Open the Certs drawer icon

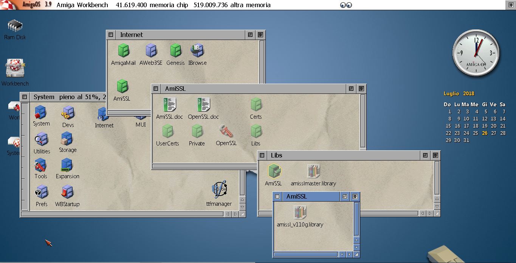tap(256, 105)
